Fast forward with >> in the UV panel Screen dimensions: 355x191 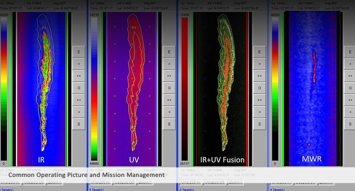point(169,76)
